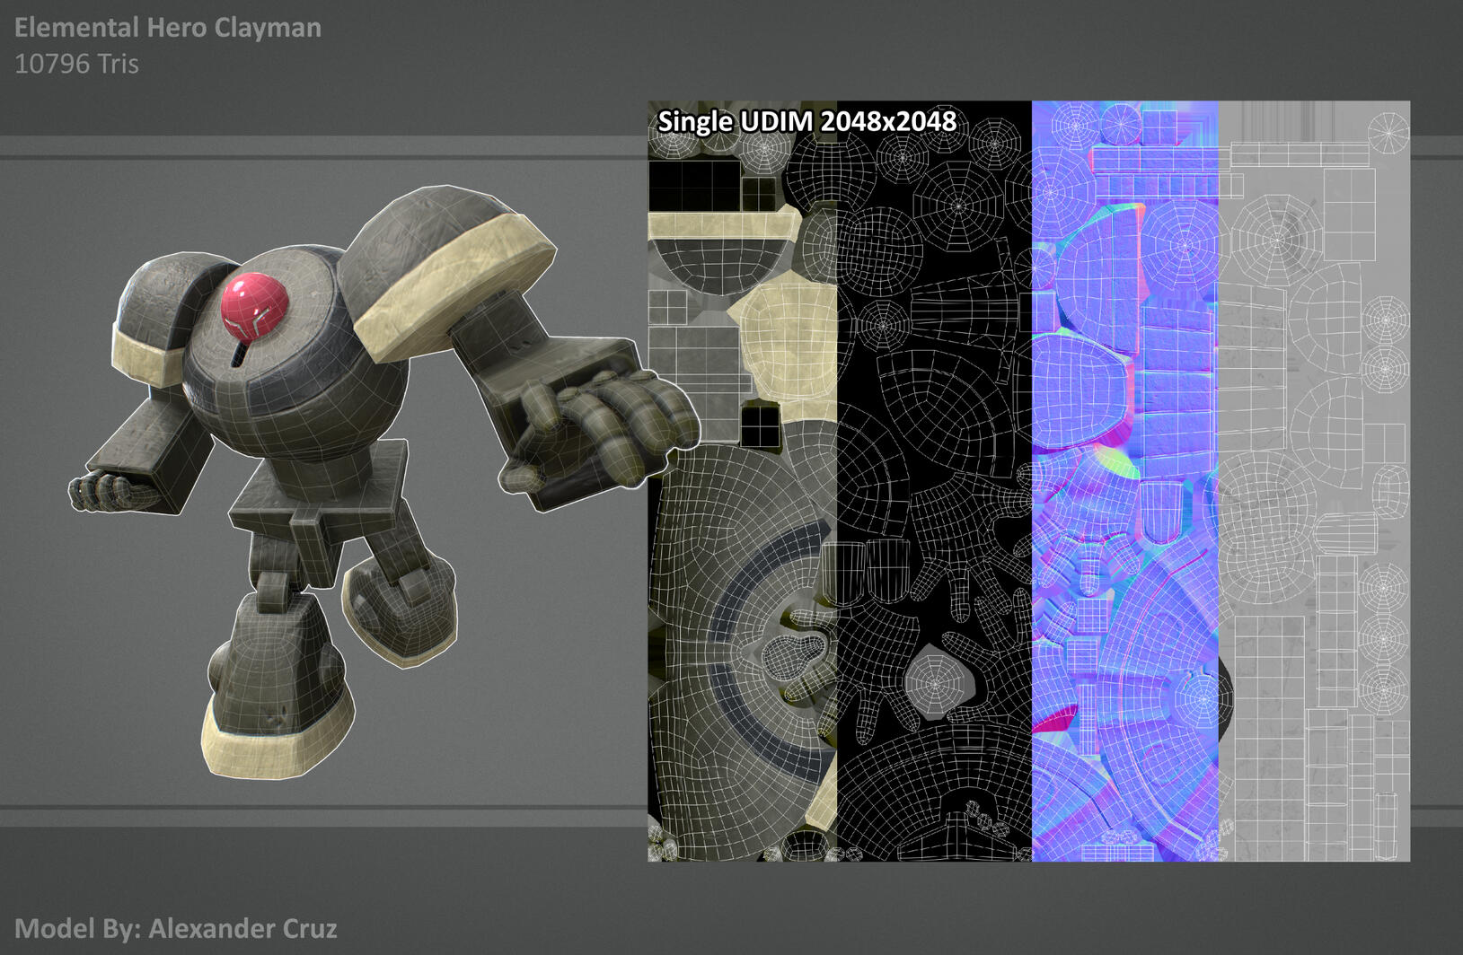
Task: Click the red dome on the robot's head
Action: tap(254, 308)
